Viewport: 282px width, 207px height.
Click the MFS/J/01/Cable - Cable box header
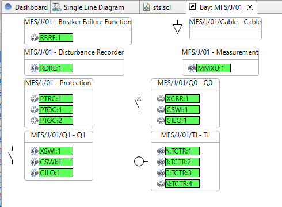pyautogui.click(x=226, y=22)
